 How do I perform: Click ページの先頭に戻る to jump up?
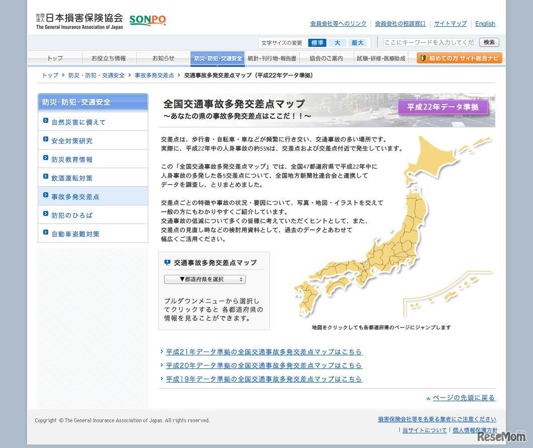tap(464, 398)
